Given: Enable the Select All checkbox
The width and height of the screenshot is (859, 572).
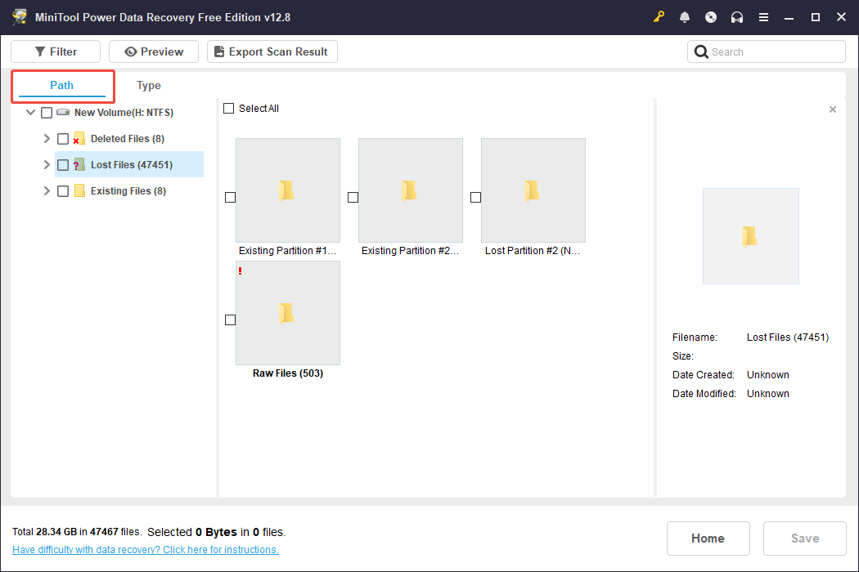Looking at the screenshot, I should [x=228, y=108].
